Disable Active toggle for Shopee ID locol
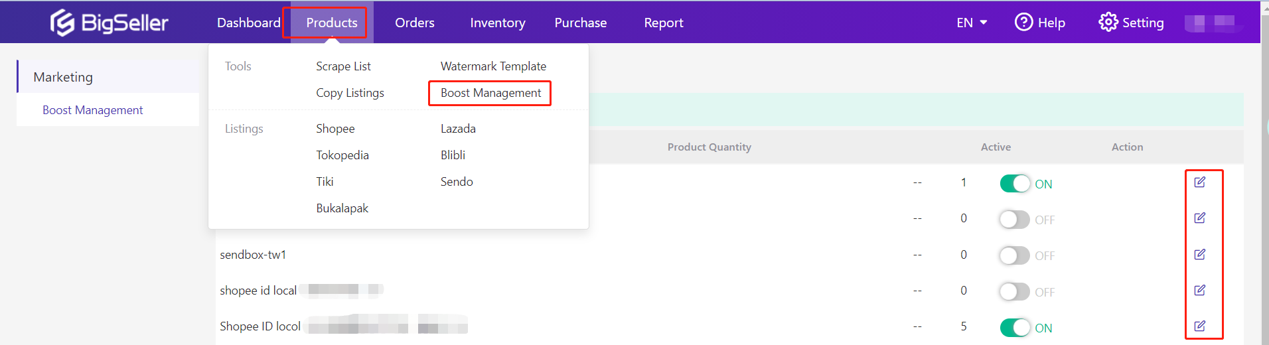The height and width of the screenshot is (345, 1269). (x=1015, y=328)
